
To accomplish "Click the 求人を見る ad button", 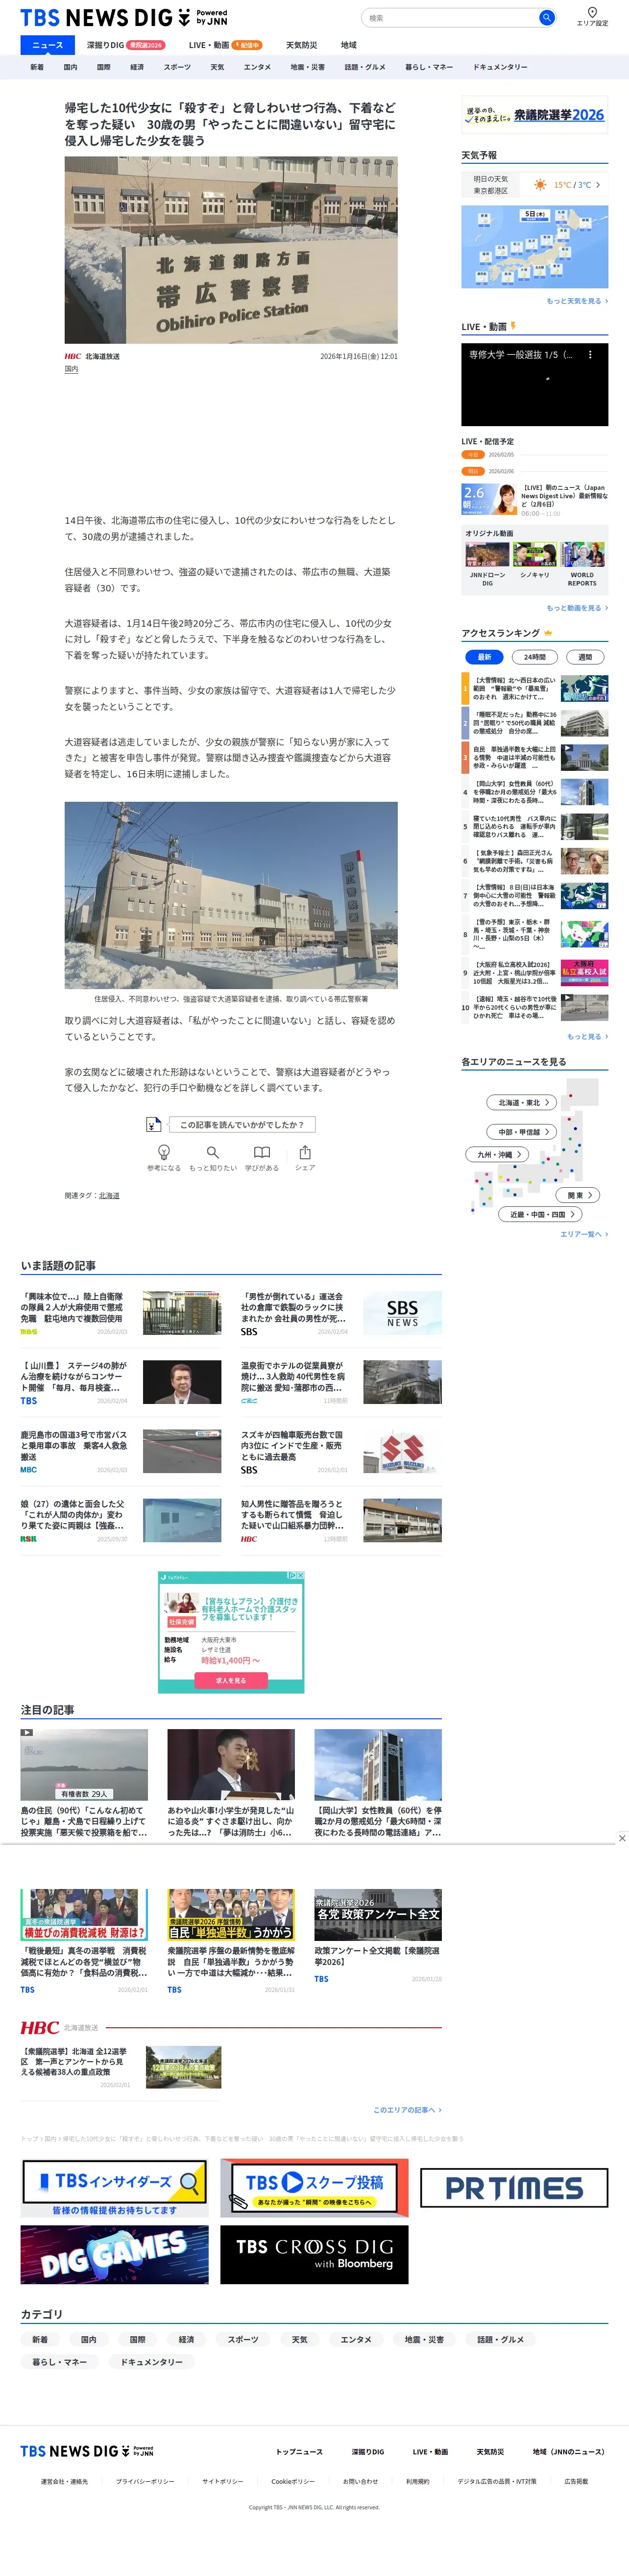I will [231, 1681].
